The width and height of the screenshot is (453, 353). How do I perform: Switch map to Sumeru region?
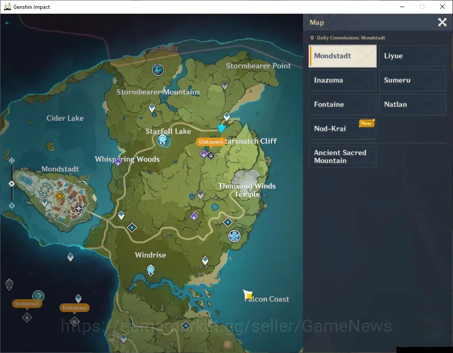[412, 80]
